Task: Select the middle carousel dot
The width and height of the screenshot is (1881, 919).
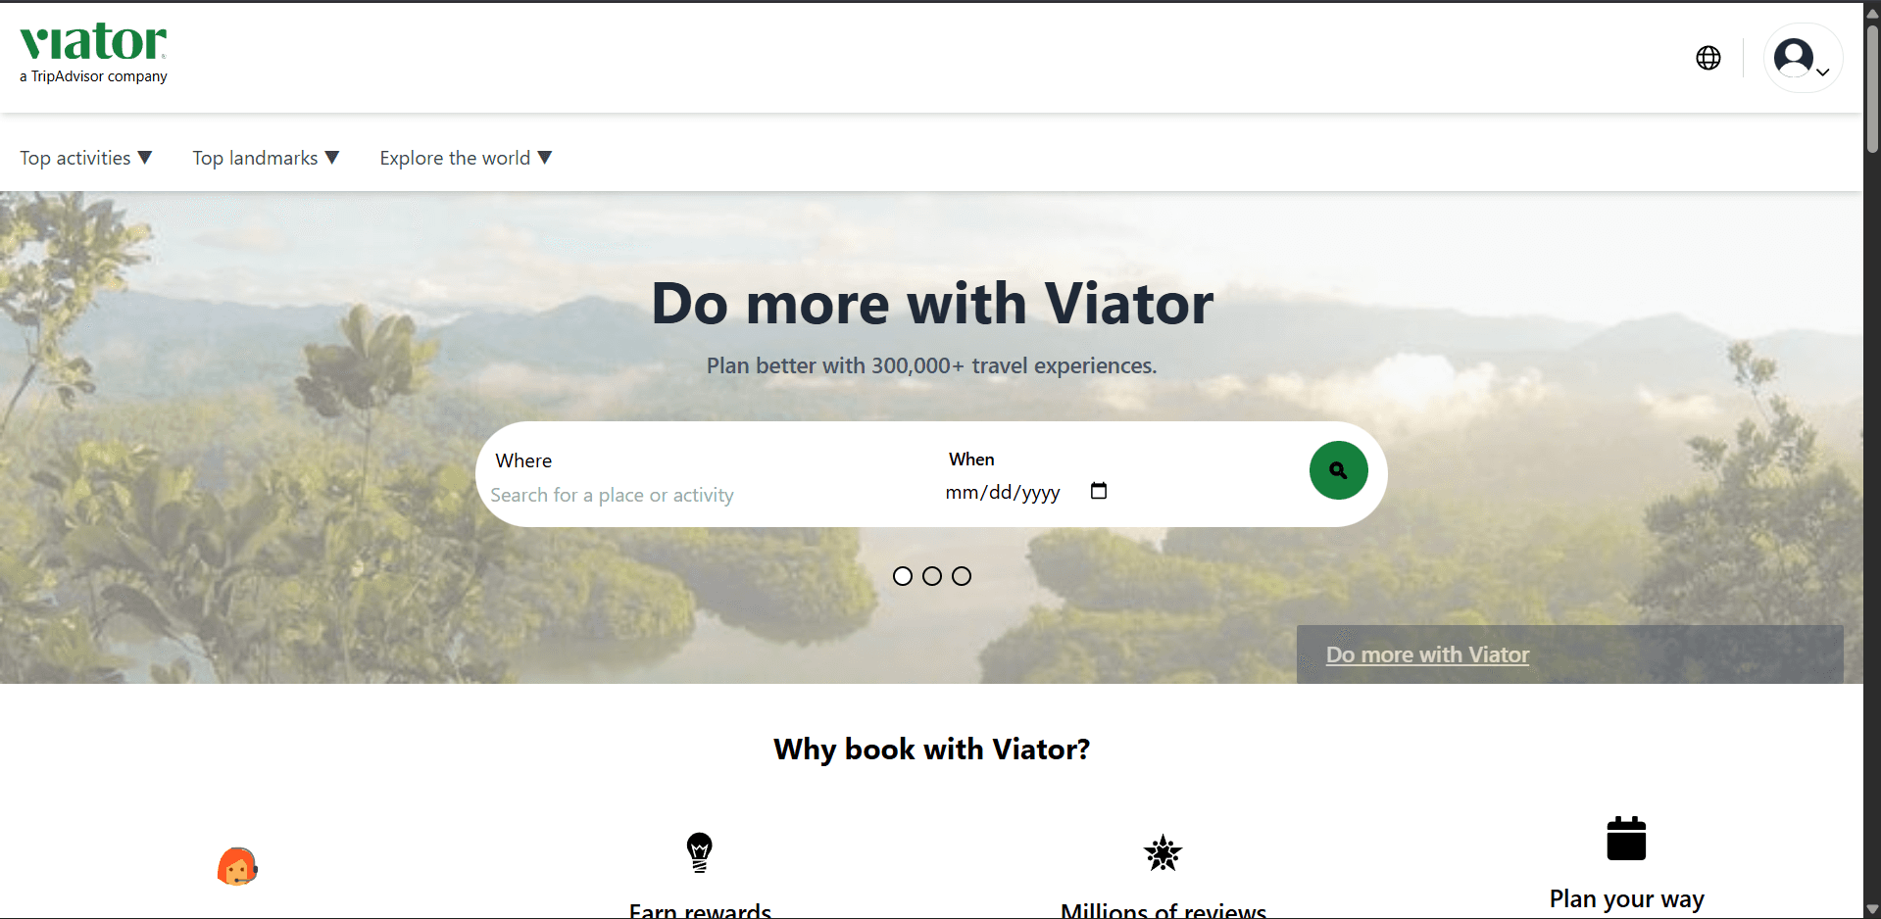Action: coord(932,576)
